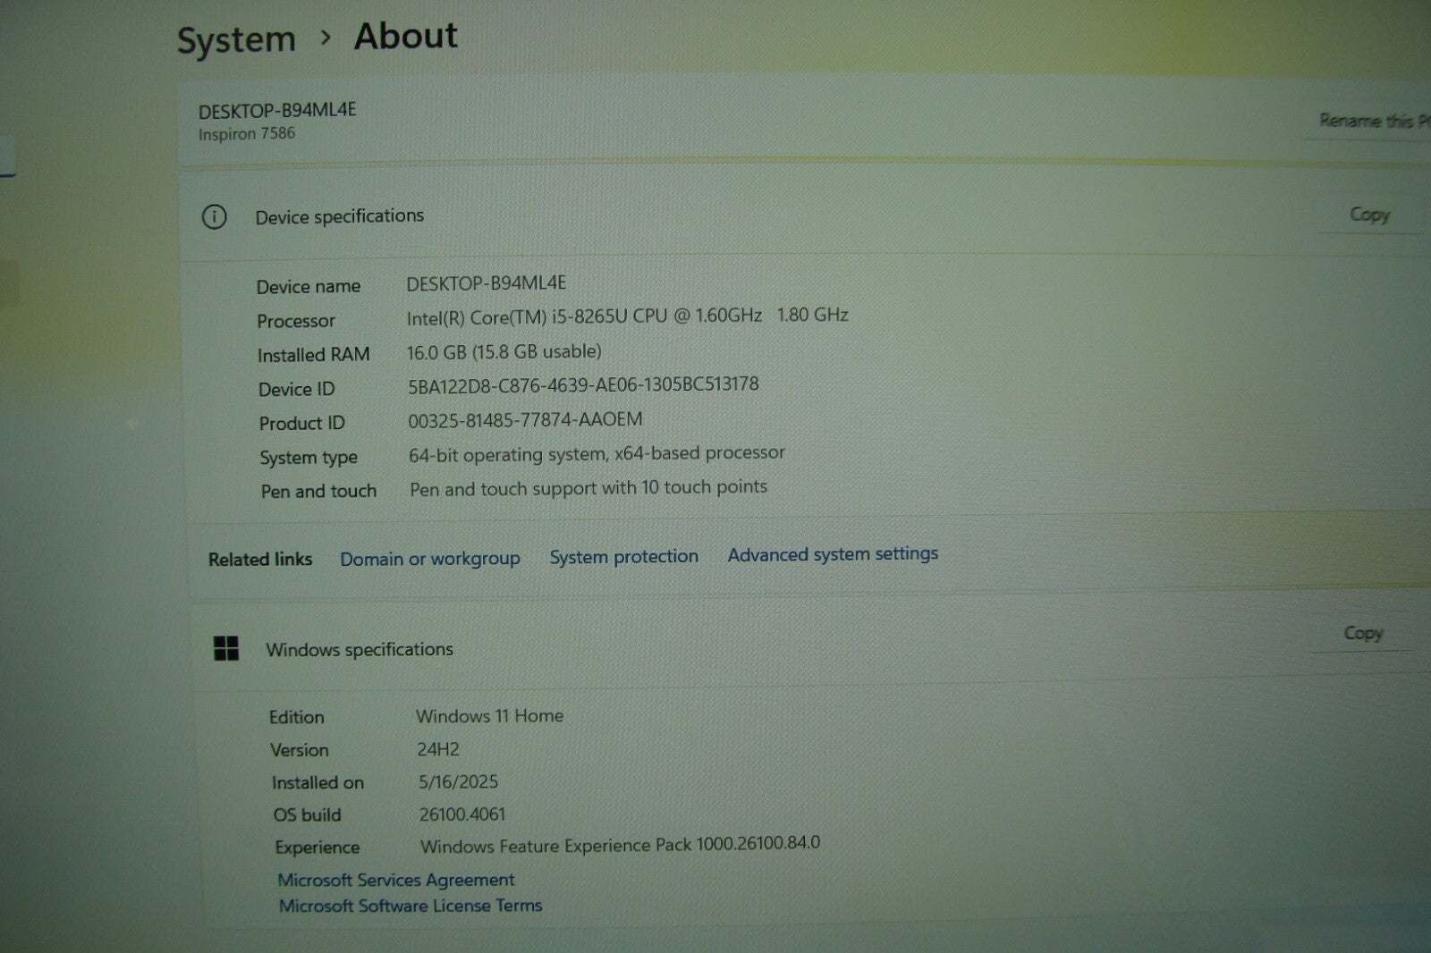Copy the Windows specifications
Screen dimensions: 1431x953
pos(1362,633)
